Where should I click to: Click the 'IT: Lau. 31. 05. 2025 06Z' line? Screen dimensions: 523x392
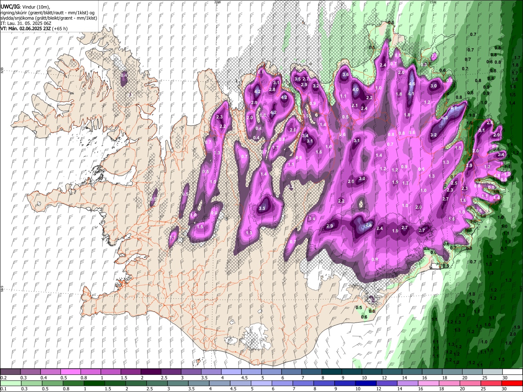pos(26,23)
